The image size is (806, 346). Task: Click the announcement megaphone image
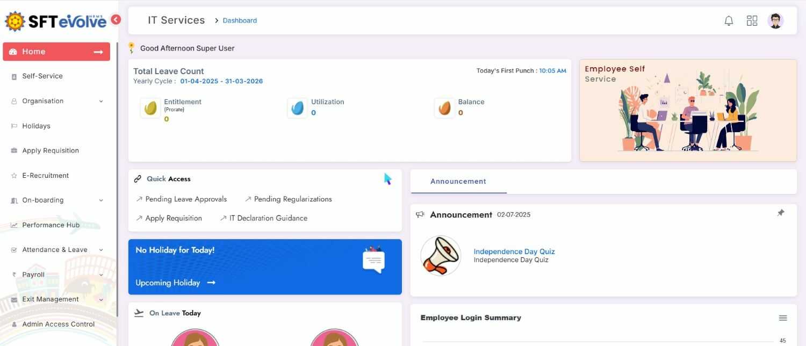click(x=441, y=256)
